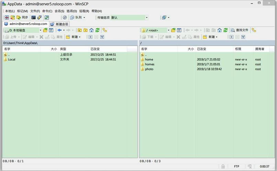Image resolution: width=277 pixels, height=171 pixels.
Task: Open the 本地(L) menu
Action: (x=10, y=11)
